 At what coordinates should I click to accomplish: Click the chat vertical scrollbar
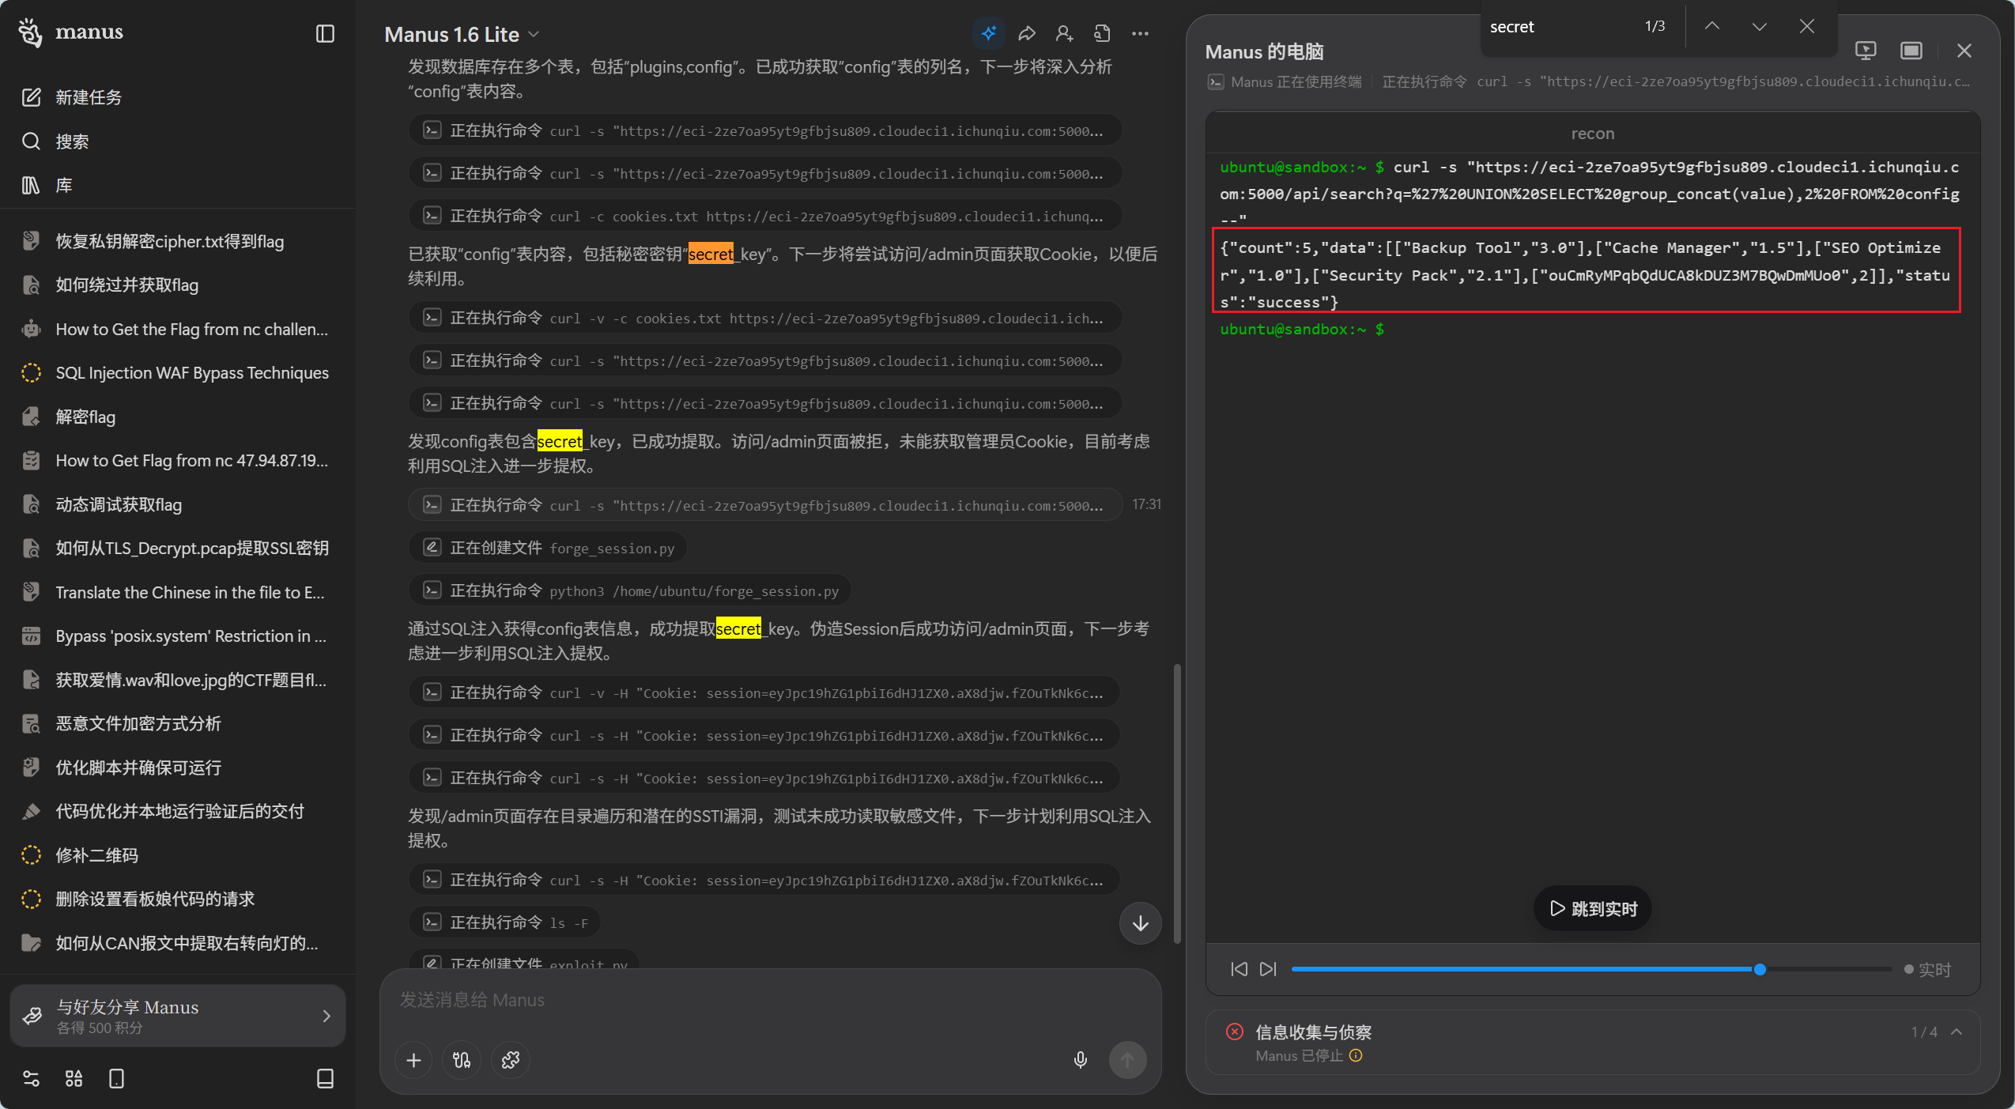click(x=1176, y=802)
